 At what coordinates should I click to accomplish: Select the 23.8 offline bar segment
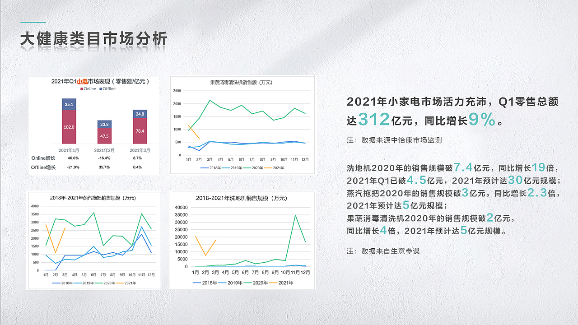tap(104, 124)
